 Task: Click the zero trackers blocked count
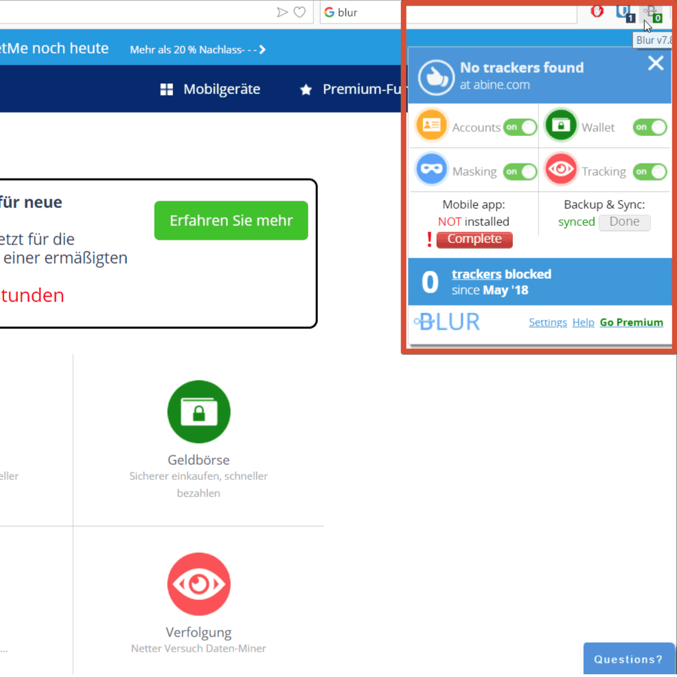[x=430, y=282]
